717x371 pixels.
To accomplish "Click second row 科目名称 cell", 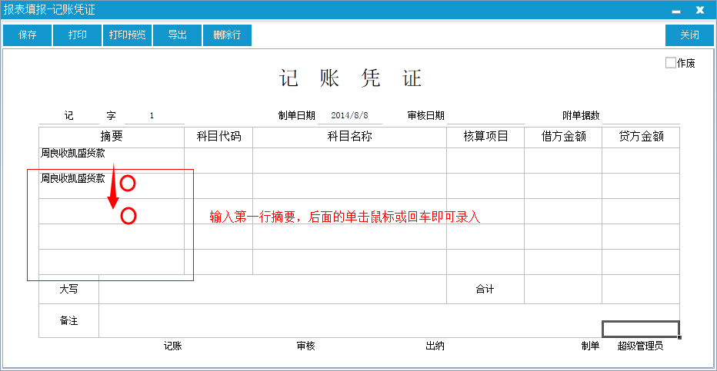I will [x=350, y=186].
